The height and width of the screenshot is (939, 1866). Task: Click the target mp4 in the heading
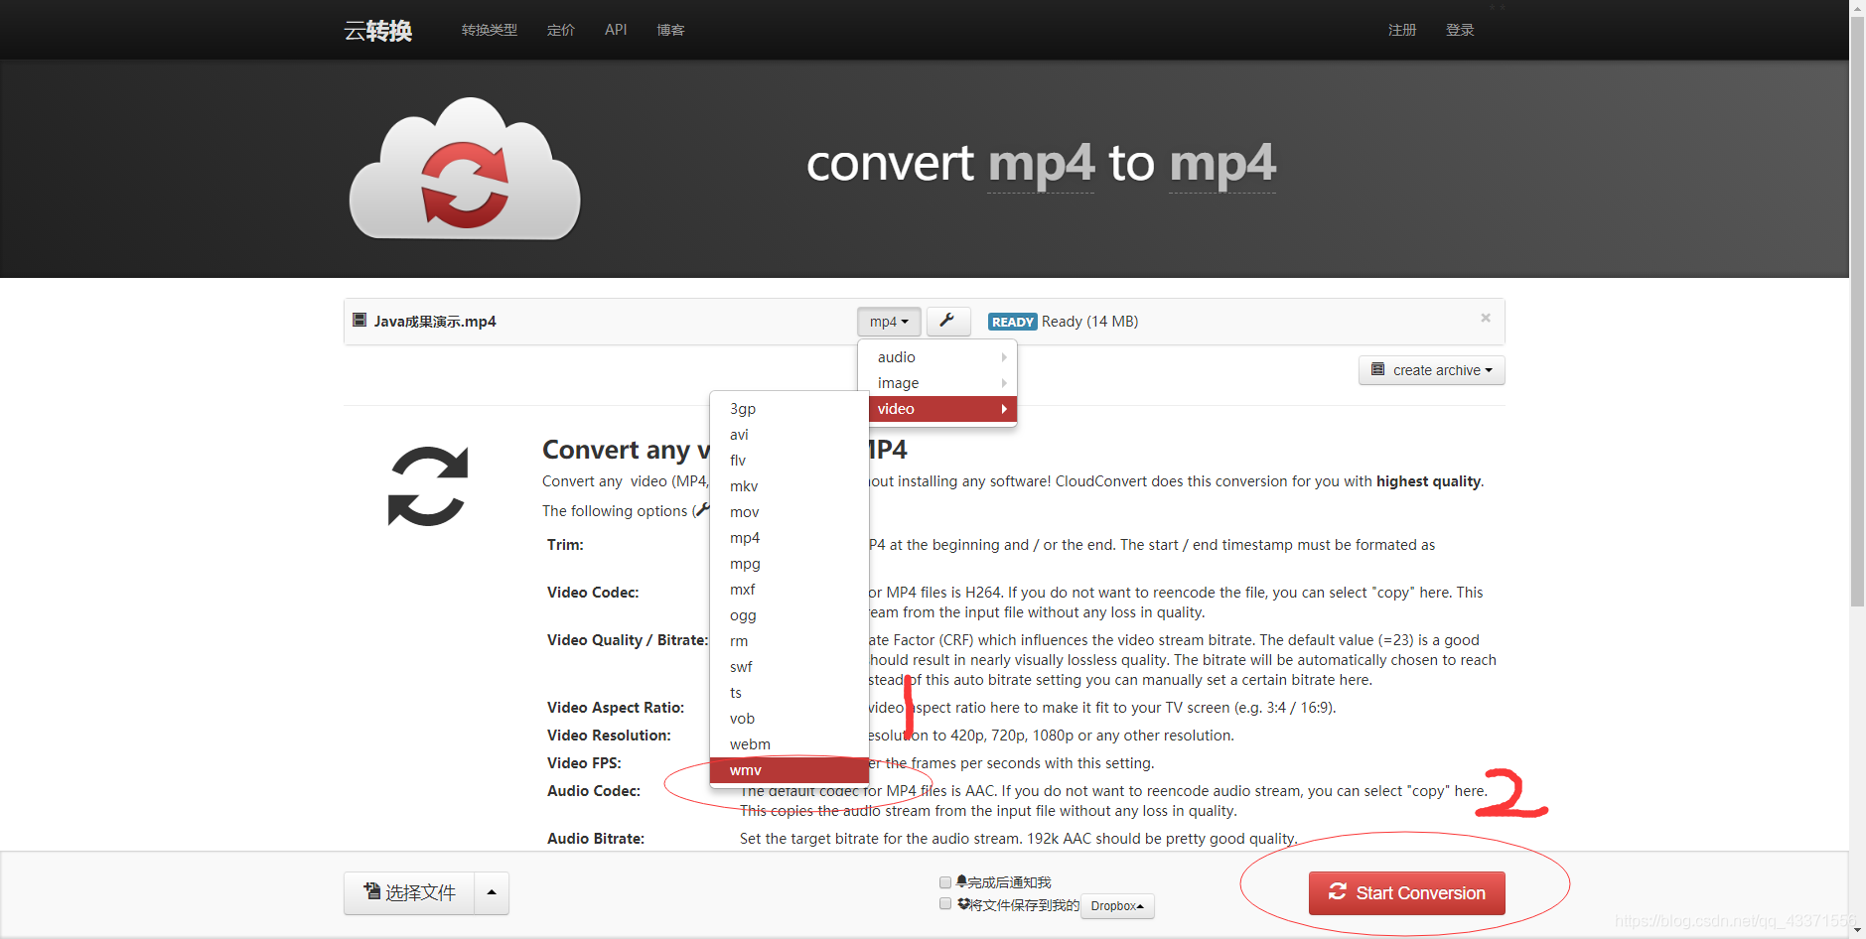pos(1222,164)
